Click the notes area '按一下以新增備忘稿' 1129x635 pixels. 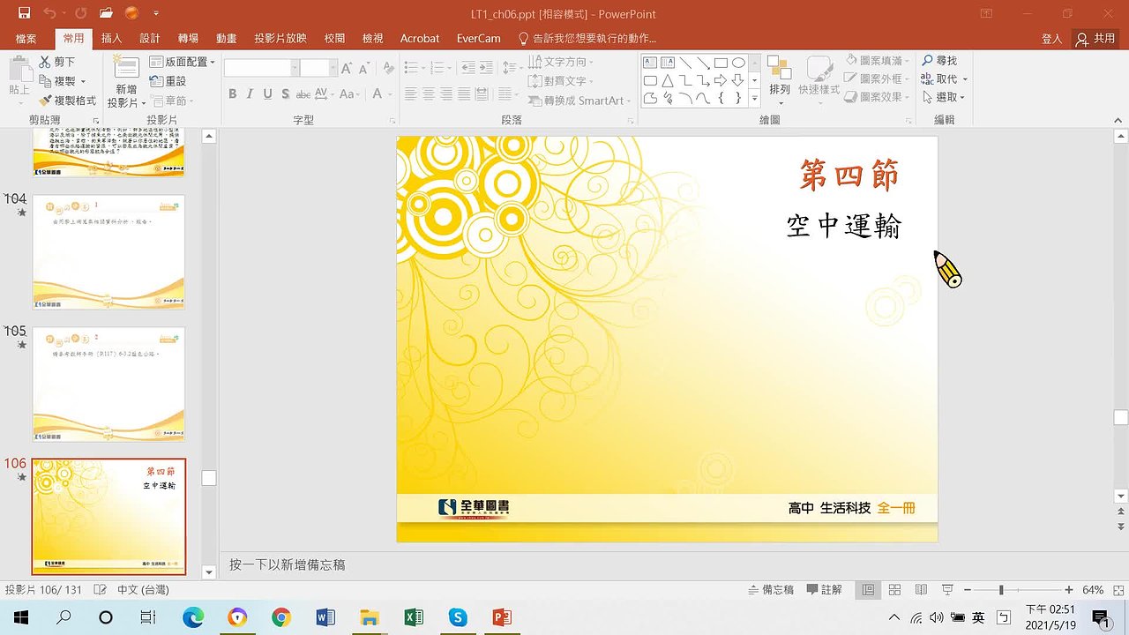point(287,564)
